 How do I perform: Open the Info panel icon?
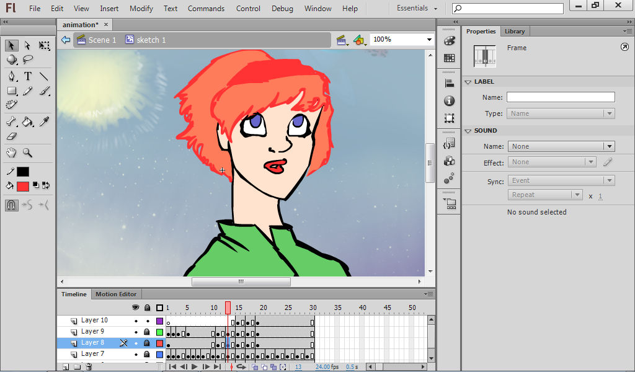(x=449, y=100)
